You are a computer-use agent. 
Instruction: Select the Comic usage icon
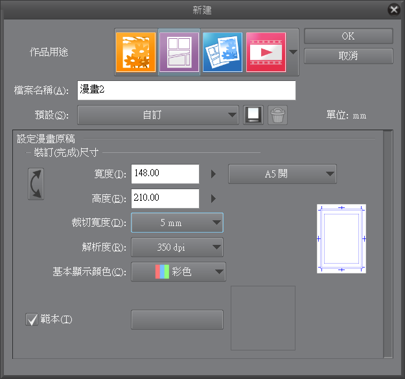click(x=179, y=52)
